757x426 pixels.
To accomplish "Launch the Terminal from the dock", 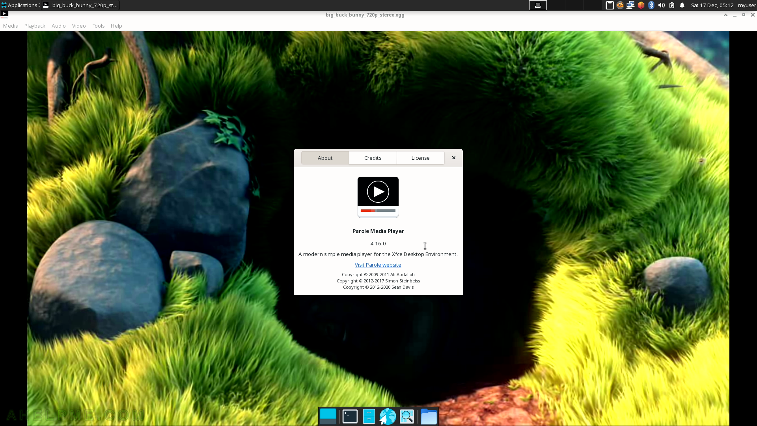I will (350, 417).
